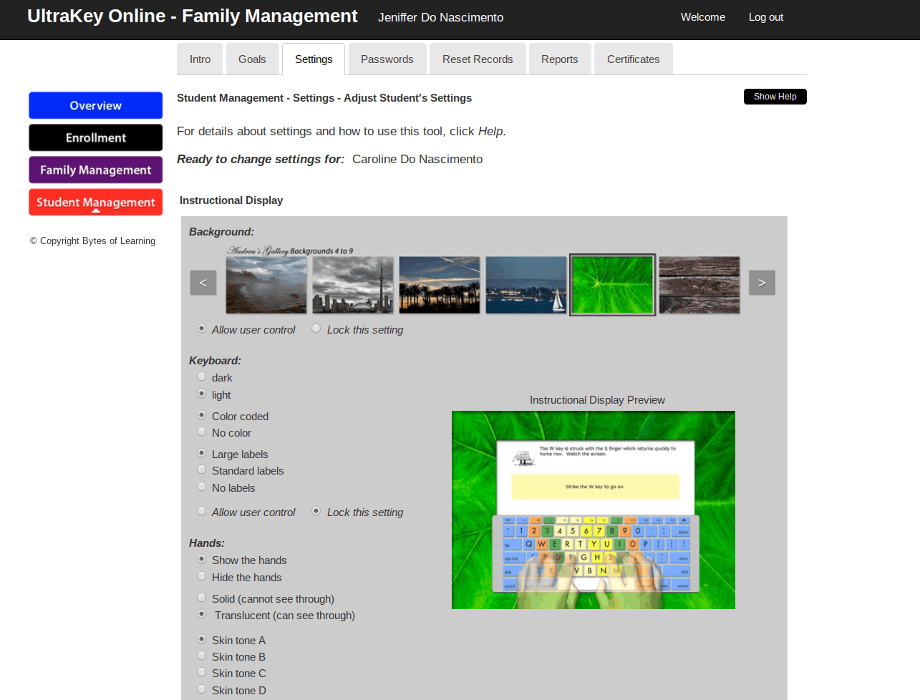
Task: Select the sailboat harbor background
Action: click(526, 285)
